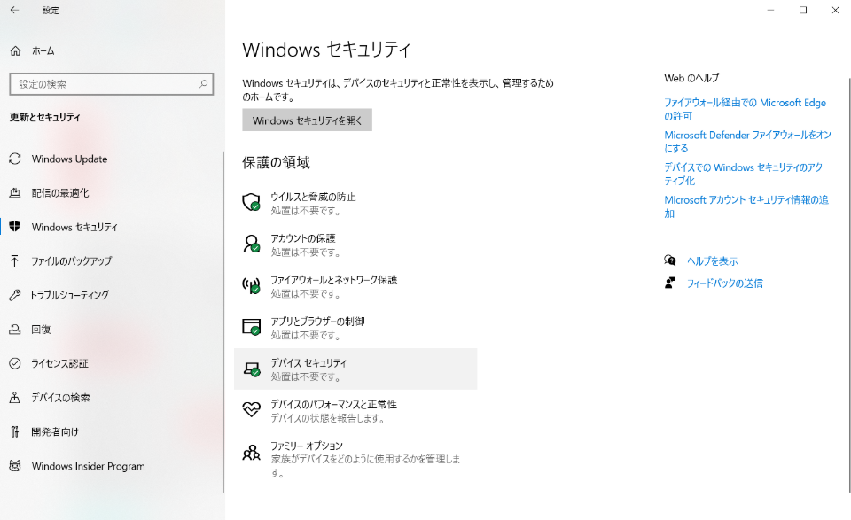This screenshot has height=520, width=851.
Task: Select ファイルのバックアップ in the sidebar
Action: click(72, 260)
